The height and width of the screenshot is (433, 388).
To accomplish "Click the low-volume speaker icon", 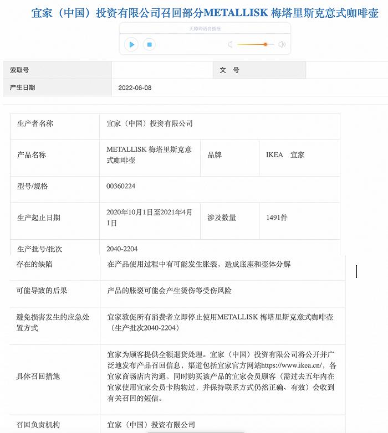I will (x=230, y=44).
